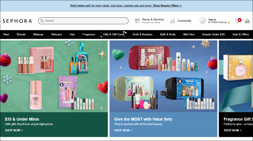Open the New menu

coord(6,34)
